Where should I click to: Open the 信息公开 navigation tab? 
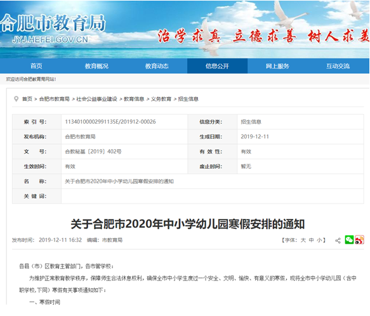[x=217, y=66]
